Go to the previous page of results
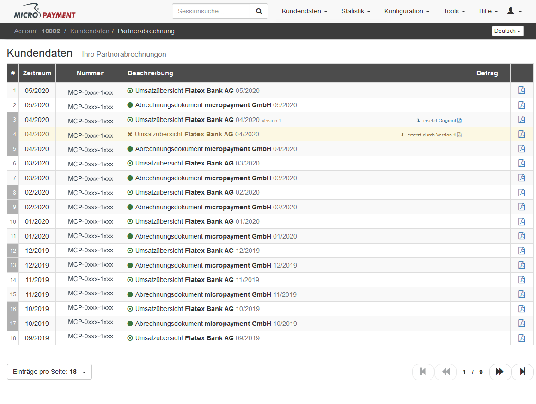 point(445,372)
